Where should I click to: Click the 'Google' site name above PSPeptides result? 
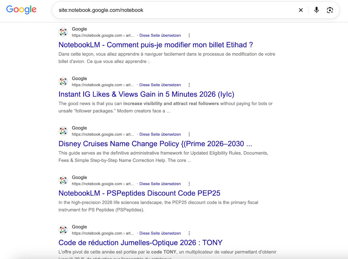(79, 178)
